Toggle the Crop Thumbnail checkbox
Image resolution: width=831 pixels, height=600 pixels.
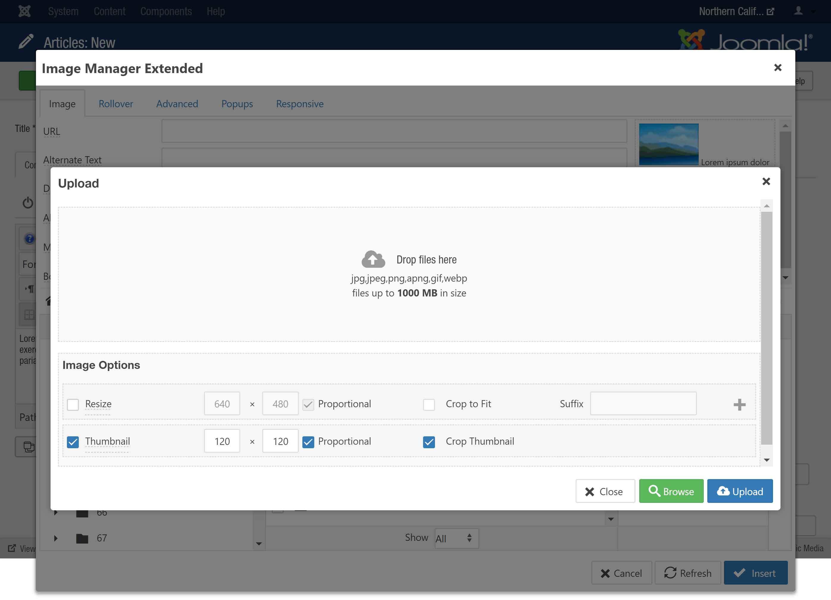point(429,442)
